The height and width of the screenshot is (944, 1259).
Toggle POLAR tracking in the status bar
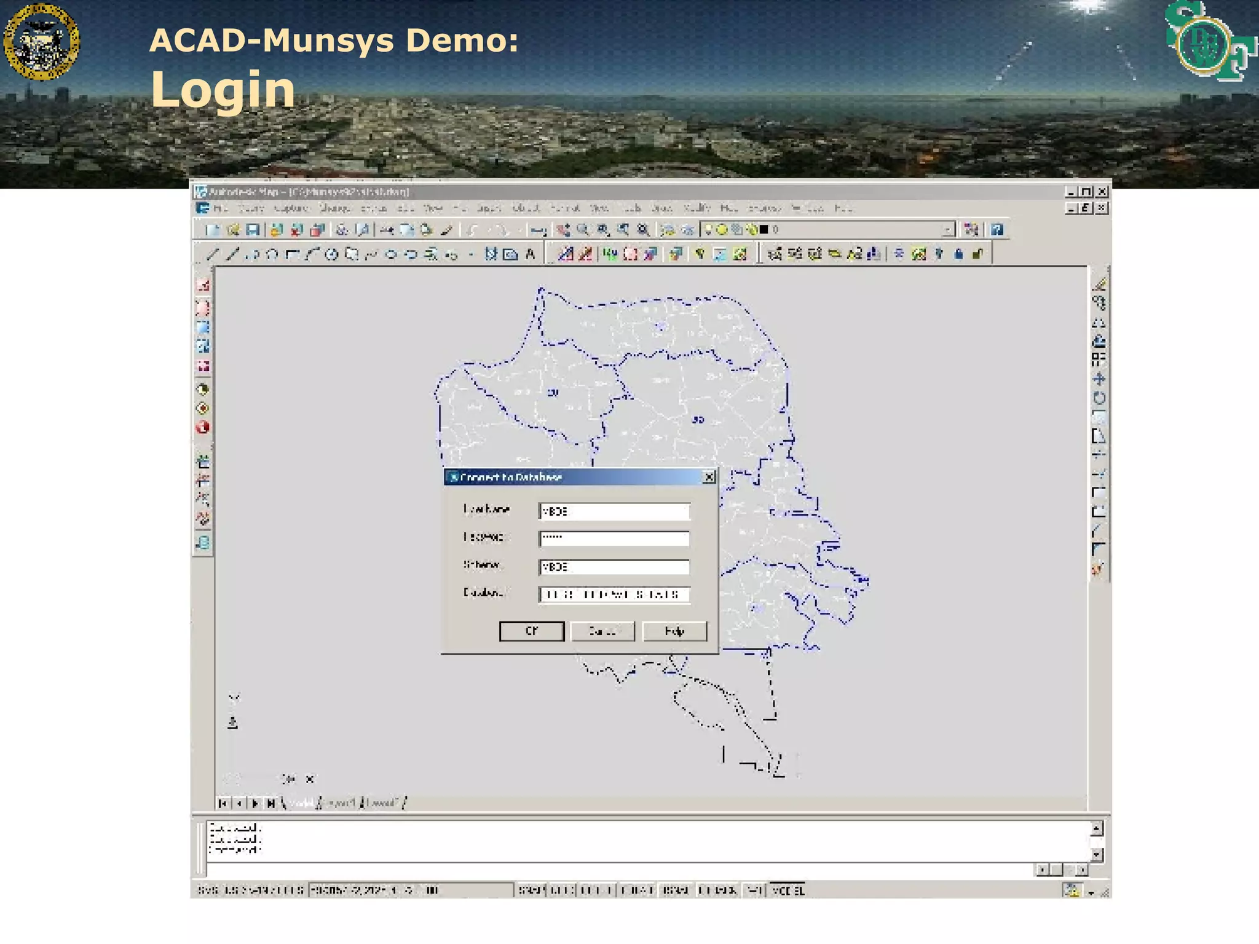637,890
